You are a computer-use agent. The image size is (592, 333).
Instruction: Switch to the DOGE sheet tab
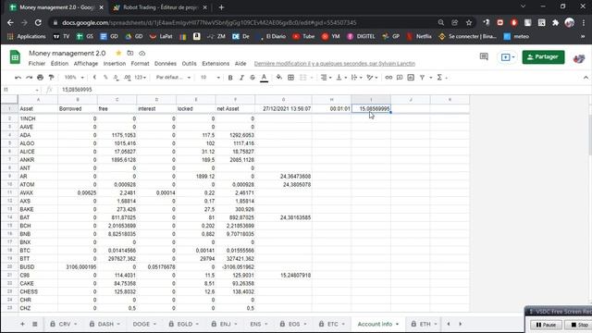[142, 324]
